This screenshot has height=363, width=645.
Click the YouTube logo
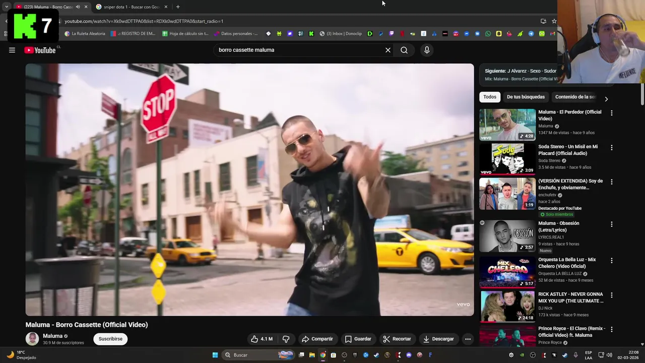[40, 50]
